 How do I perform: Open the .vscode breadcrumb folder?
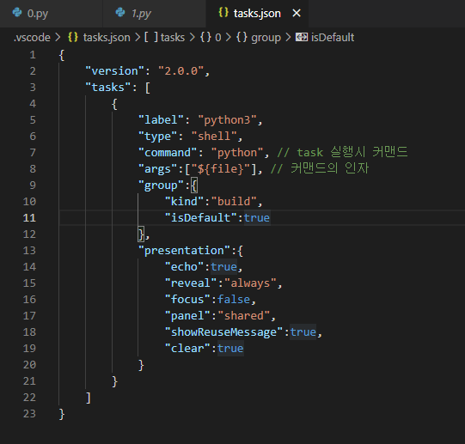coord(32,37)
